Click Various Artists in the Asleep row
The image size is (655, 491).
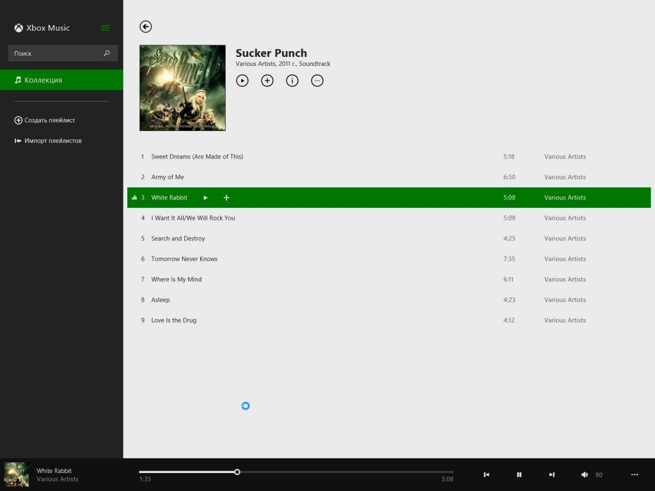click(565, 300)
